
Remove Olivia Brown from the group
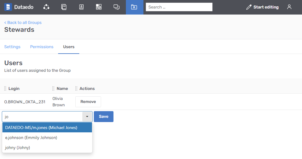[88, 102]
